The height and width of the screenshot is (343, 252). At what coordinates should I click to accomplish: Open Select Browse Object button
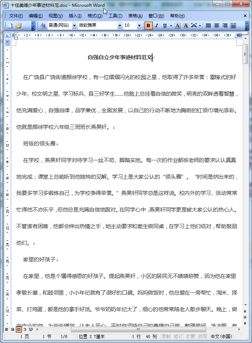[x=245, y=317]
